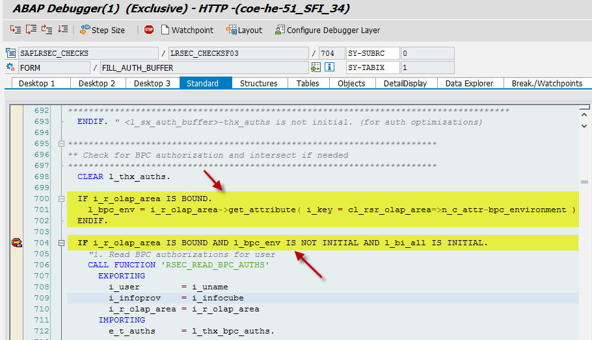
Task: Click 'RSEC_READ_BPC_AUTHS' function name
Action: pos(215,265)
